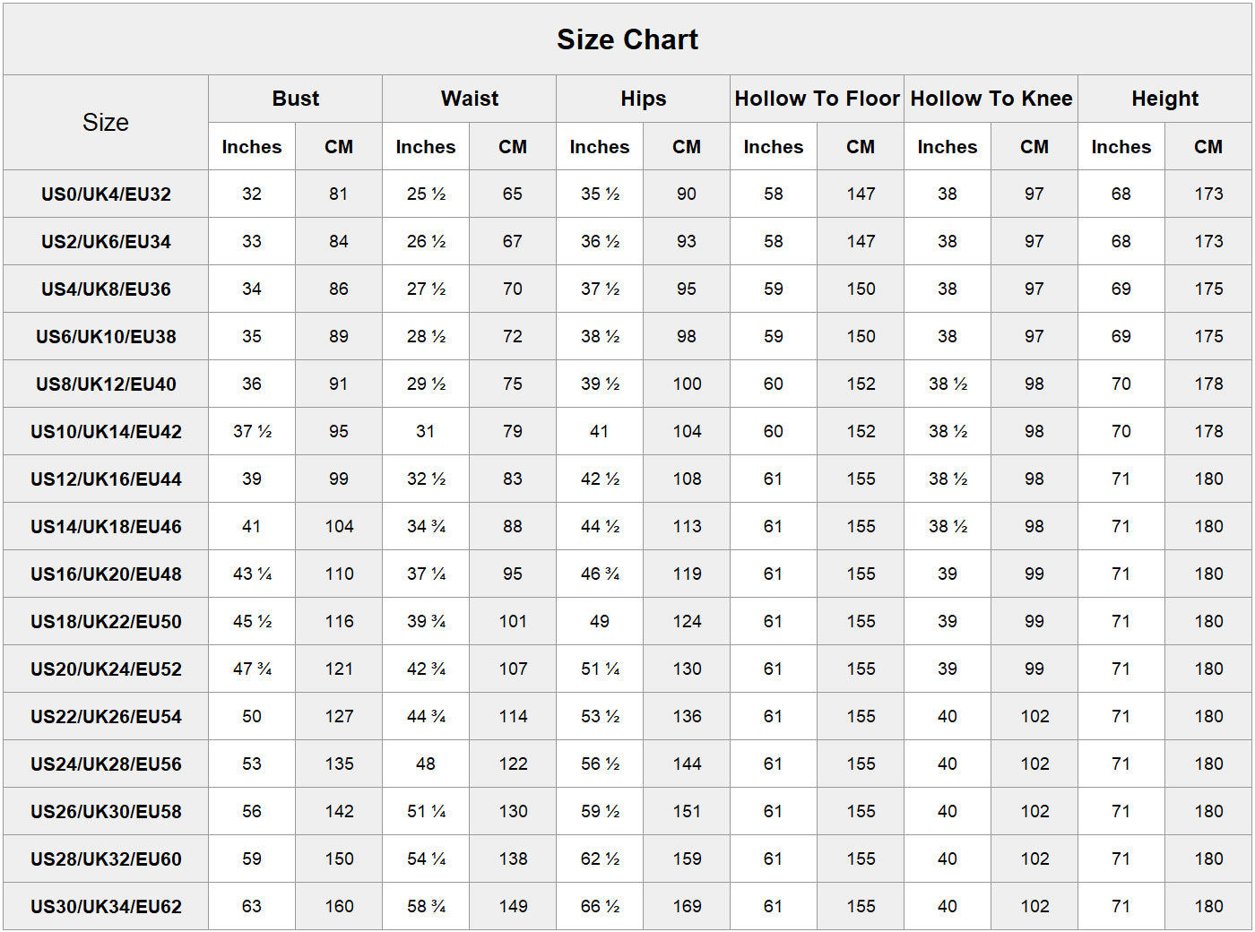Select the US10/UK14/EU42 row label
The image size is (1255, 932).
[106, 432]
